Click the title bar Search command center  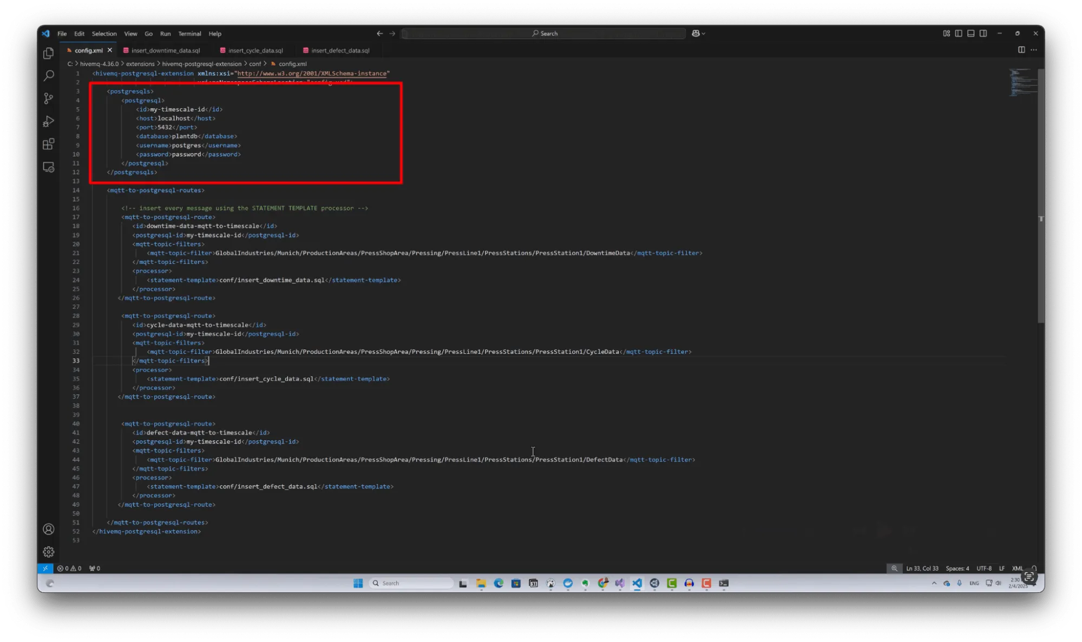click(x=544, y=34)
